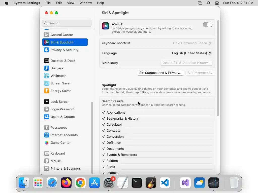Viewport: 258px width, 193px height.
Task: Open the Help menu
Action: click(100, 3)
